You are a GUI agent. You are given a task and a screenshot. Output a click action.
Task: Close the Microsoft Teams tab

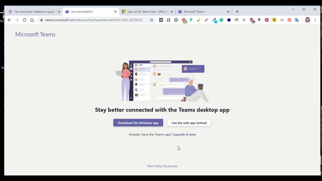(x=228, y=12)
